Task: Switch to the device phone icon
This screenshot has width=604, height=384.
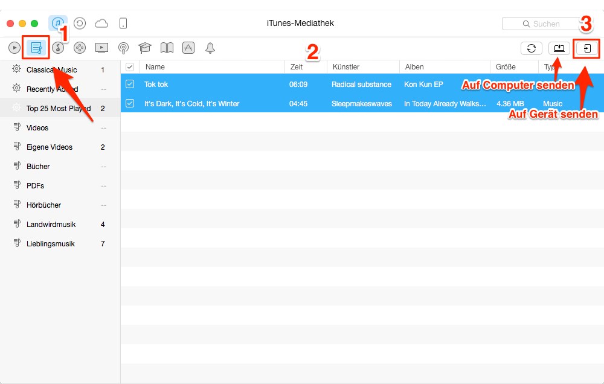Action: [123, 24]
